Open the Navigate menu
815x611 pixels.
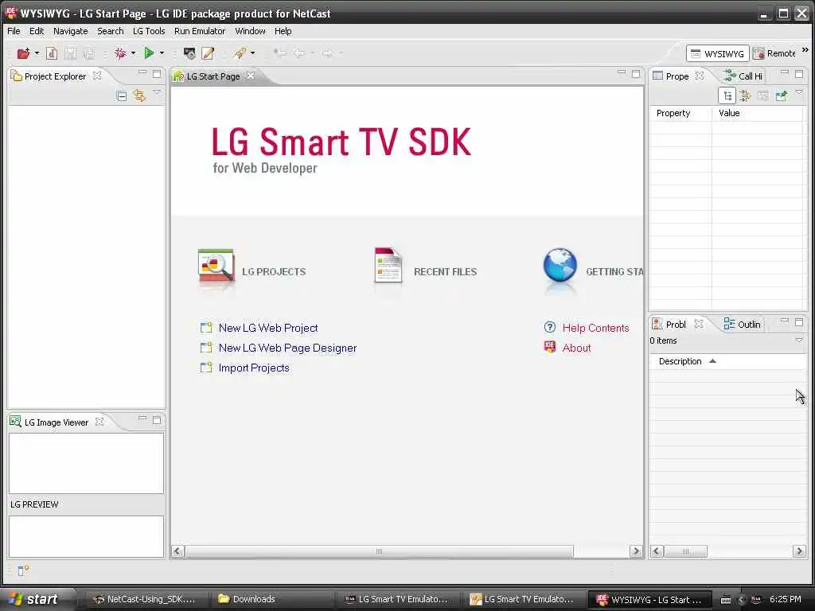click(x=71, y=31)
